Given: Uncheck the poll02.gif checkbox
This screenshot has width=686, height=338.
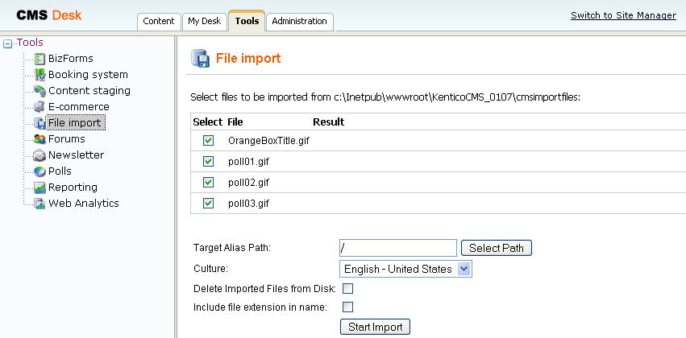Looking at the screenshot, I should (208, 183).
